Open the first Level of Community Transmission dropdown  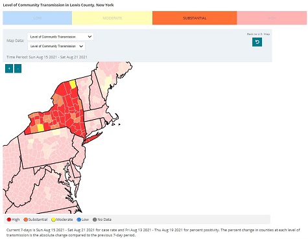60,37
